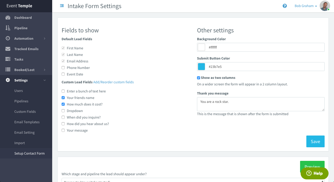Click the Tracked Emails envelope icon

[8, 49]
